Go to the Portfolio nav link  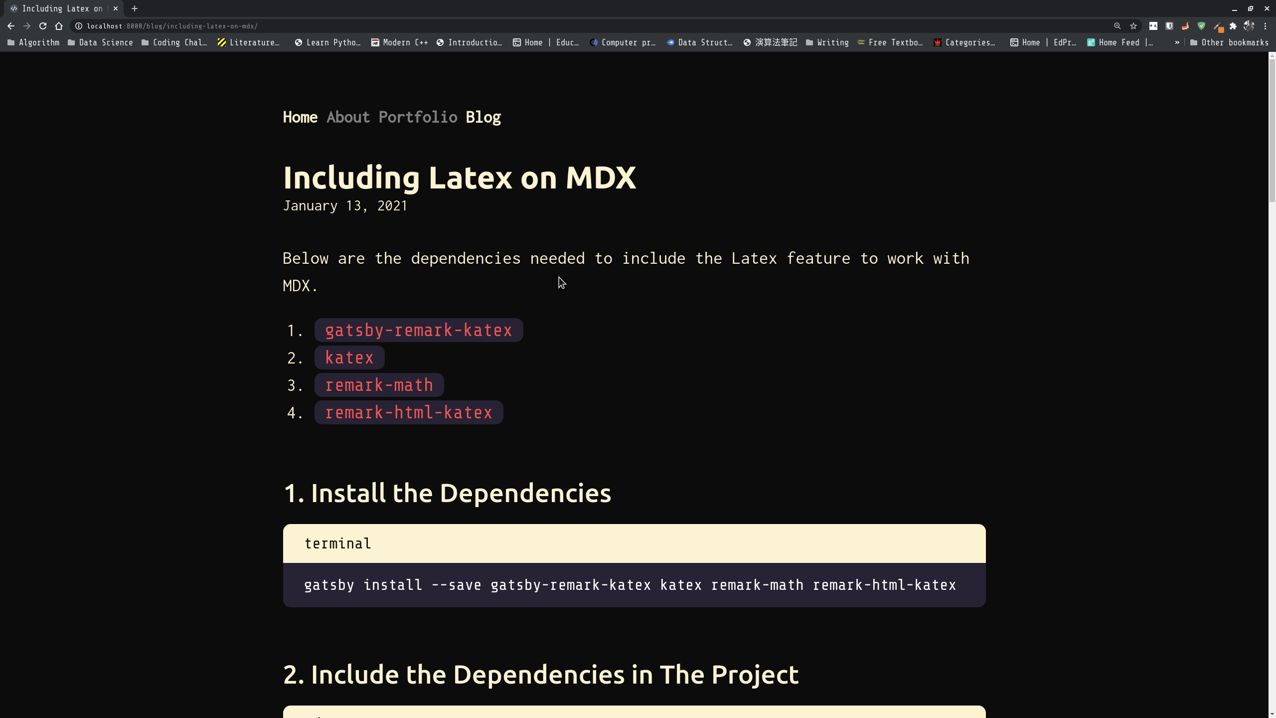(418, 117)
